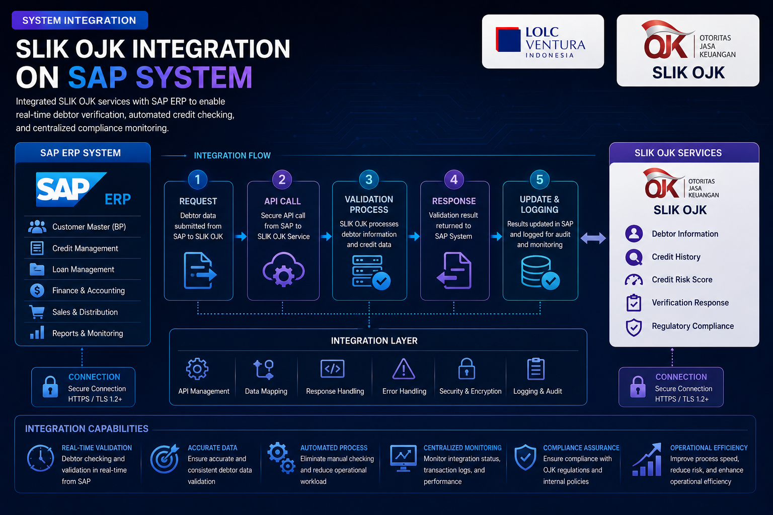Image resolution: width=773 pixels, height=515 pixels.
Task: Click the 'Loan Management' label
Action: point(83,270)
